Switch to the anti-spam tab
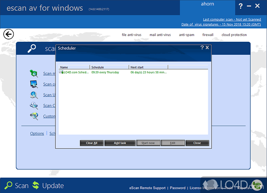This screenshot has height=193, width=267. [x=187, y=35]
